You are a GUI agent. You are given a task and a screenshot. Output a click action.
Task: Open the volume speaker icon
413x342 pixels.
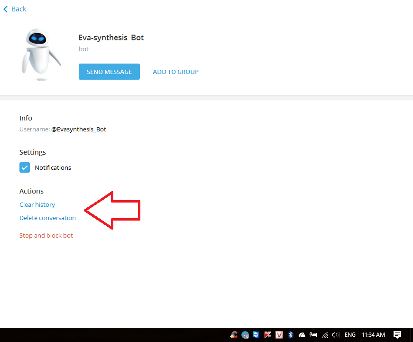(x=336, y=335)
